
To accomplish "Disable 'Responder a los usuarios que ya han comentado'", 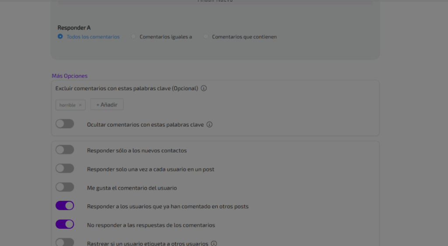I will (x=65, y=206).
